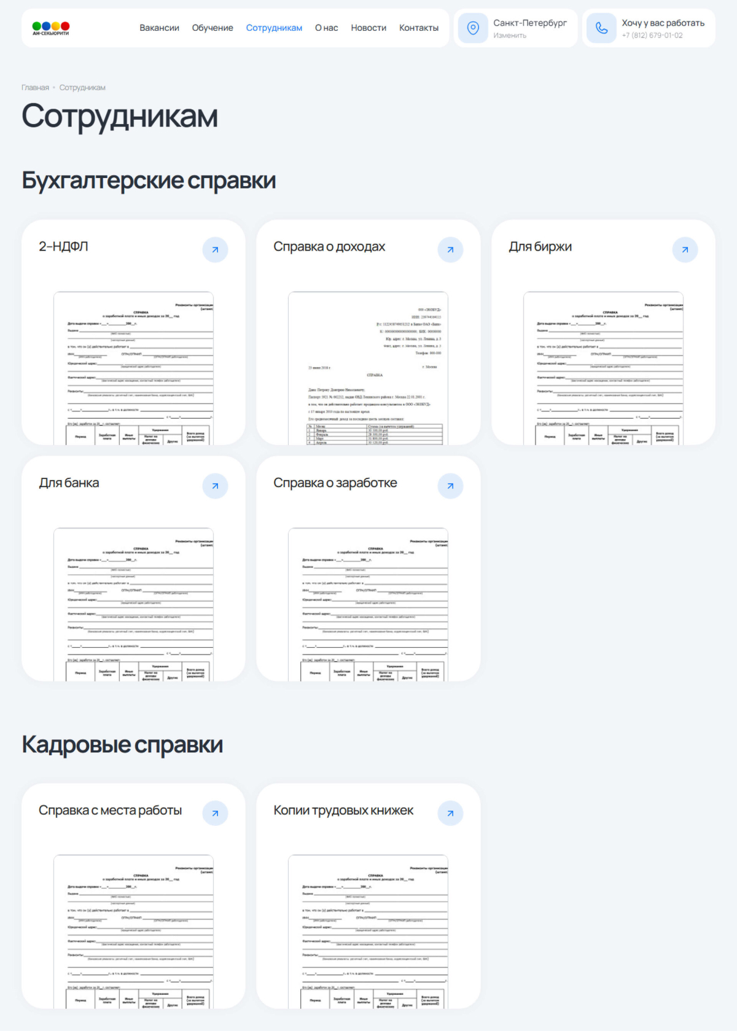Open the Для биржи document thumbnail
This screenshot has height=1031, width=737.
[603, 368]
